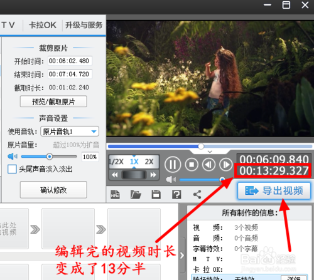Click the second empty video clip slot
The height and width of the screenshot is (280, 314).
coord(68,229)
